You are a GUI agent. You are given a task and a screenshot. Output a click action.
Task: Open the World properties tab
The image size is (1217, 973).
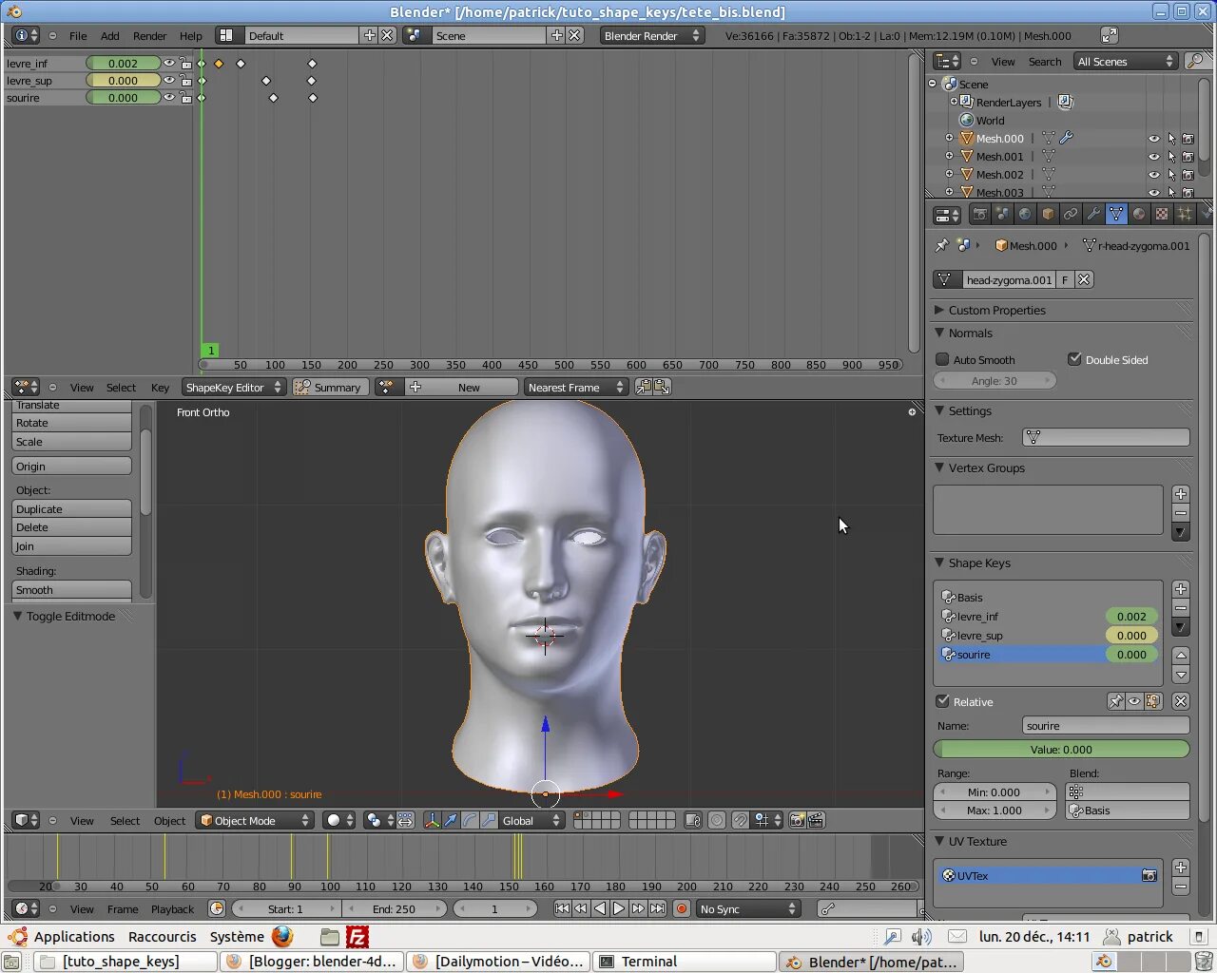1024,214
